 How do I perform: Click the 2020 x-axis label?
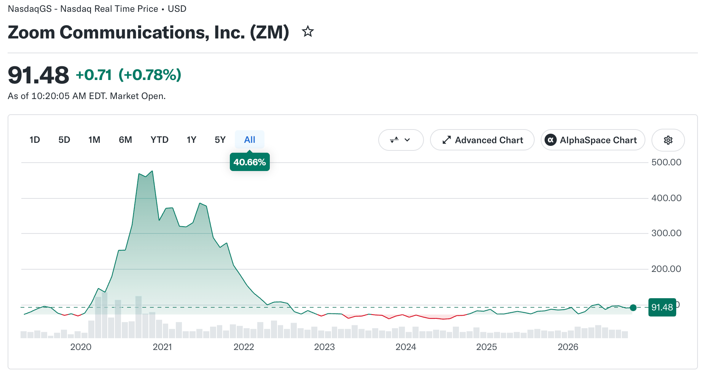click(81, 347)
